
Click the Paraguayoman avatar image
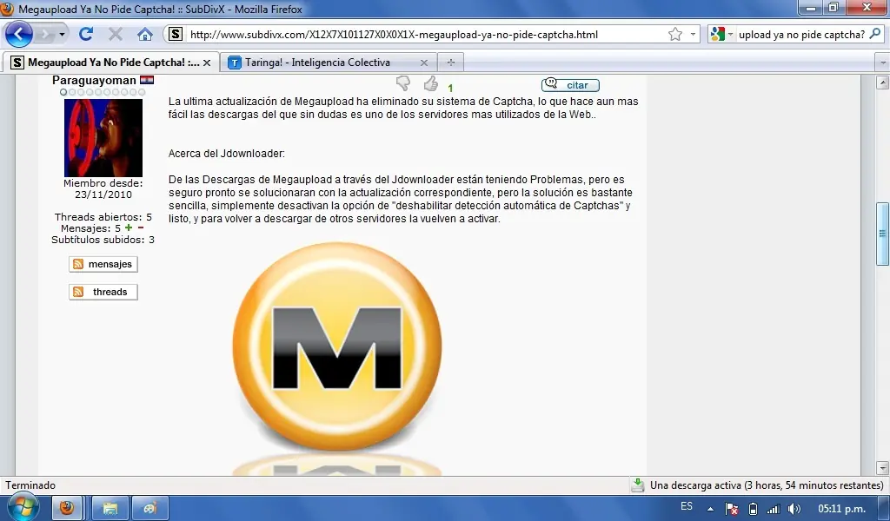(103, 138)
